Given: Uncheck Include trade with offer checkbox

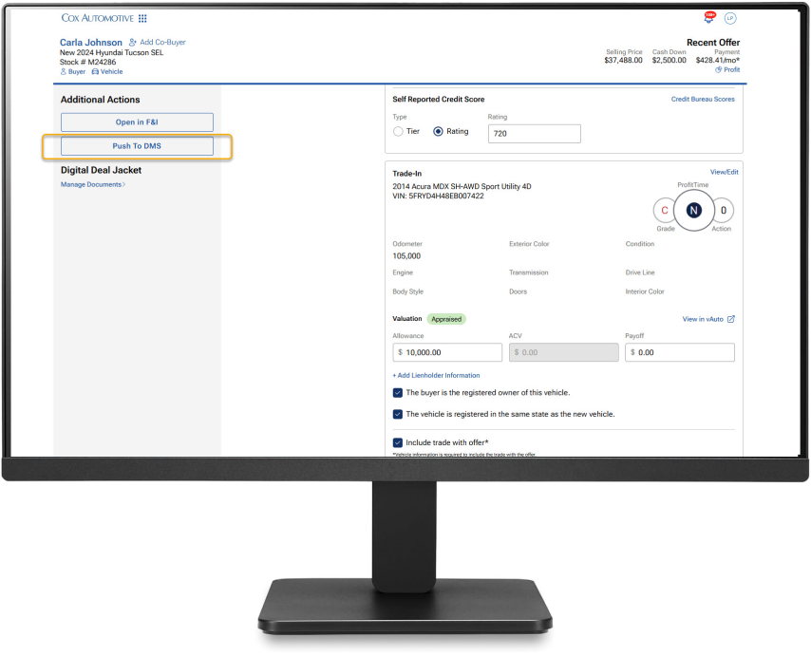Looking at the screenshot, I should point(398,442).
